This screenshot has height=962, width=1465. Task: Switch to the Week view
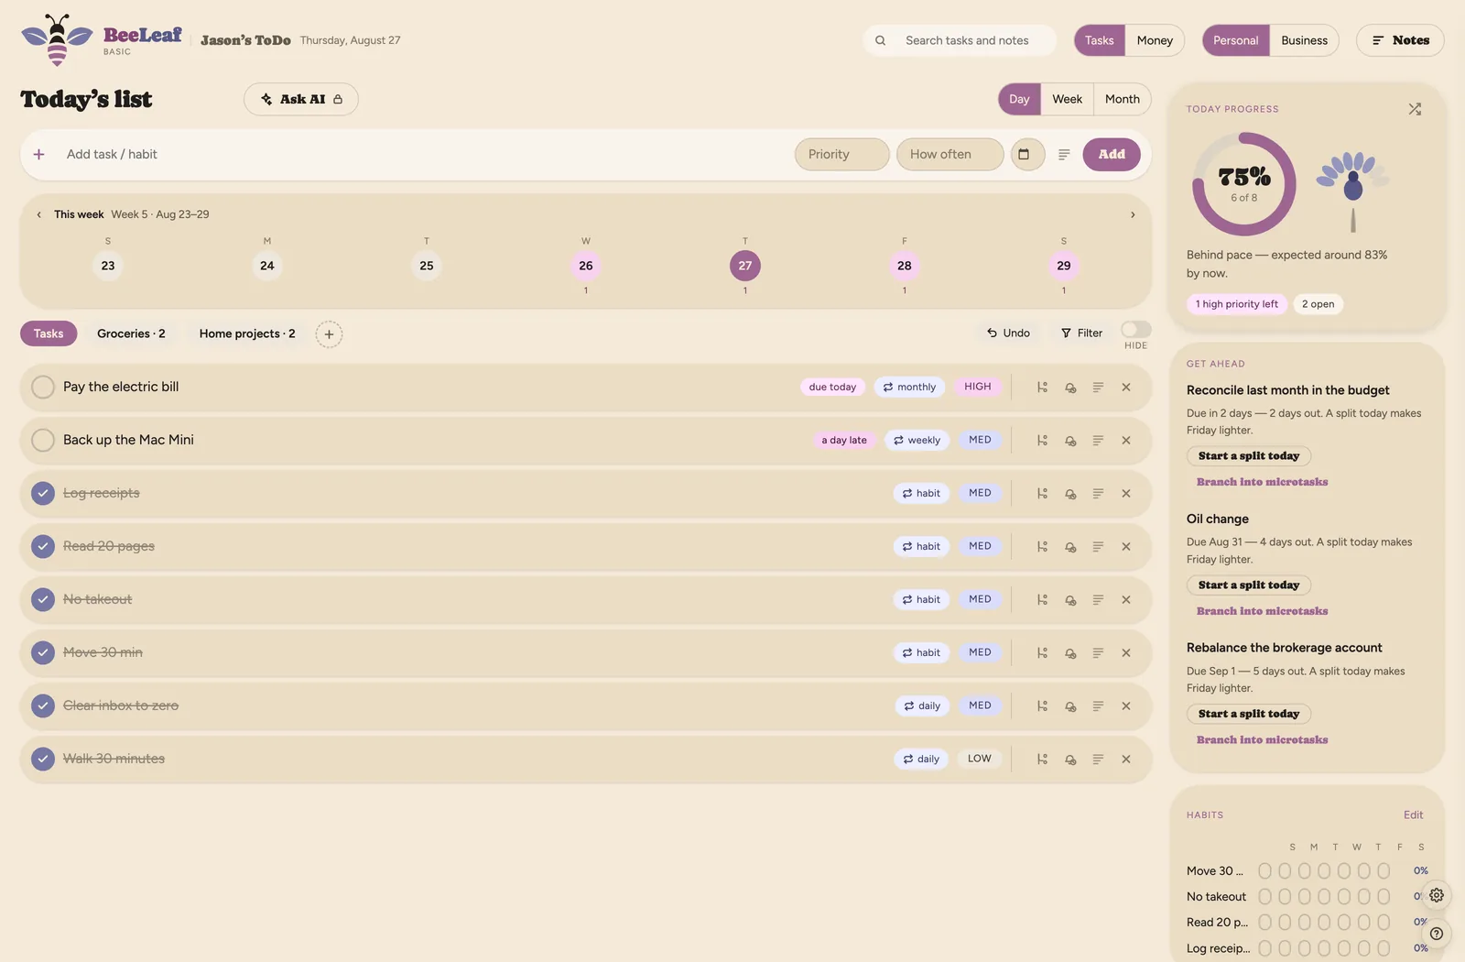[1067, 99]
